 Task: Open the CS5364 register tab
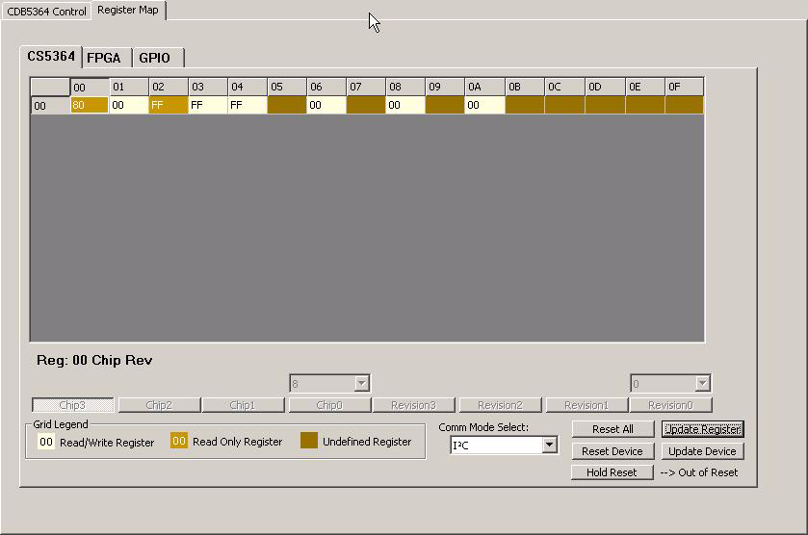51,56
